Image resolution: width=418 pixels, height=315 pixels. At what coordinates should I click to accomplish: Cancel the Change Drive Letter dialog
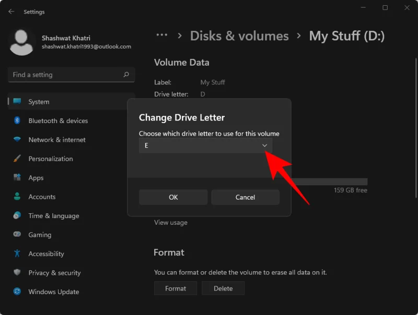245,197
